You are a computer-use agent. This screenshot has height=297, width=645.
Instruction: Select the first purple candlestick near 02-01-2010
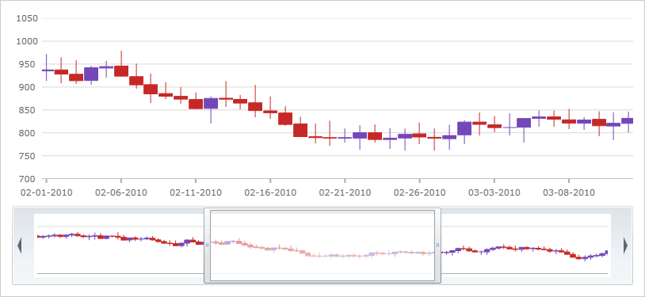[x=47, y=70]
